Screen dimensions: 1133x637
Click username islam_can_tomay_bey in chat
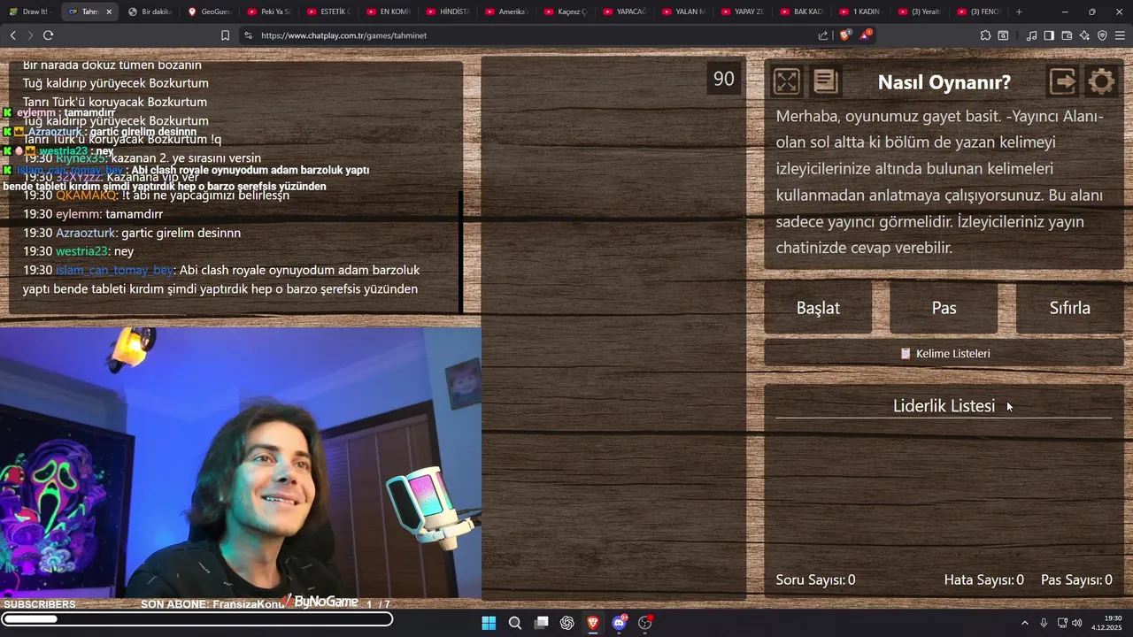[x=114, y=270]
